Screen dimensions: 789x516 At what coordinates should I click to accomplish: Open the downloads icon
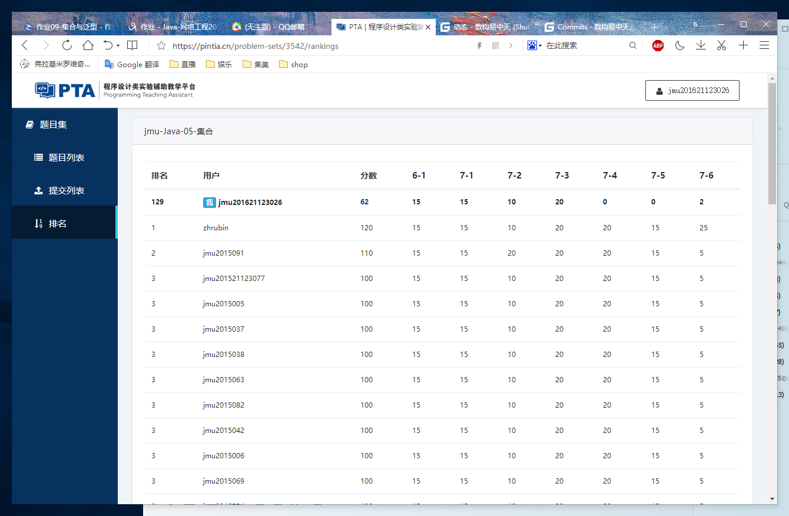[x=701, y=45]
